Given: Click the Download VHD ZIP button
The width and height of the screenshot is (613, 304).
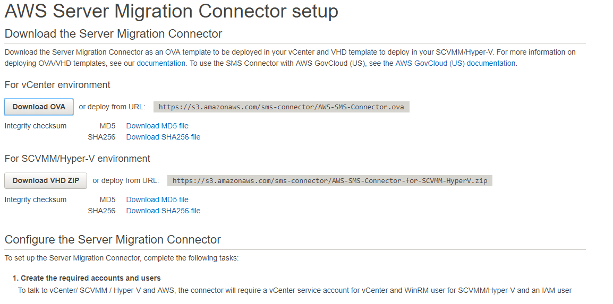Looking at the screenshot, I should pos(46,181).
